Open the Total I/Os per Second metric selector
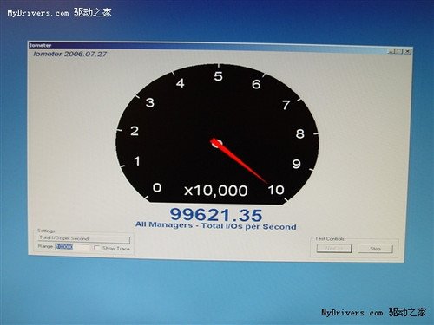The width and height of the screenshot is (434, 325). click(x=84, y=238)
